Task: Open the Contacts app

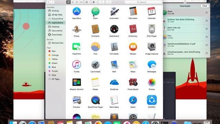Action: (95, 29)
